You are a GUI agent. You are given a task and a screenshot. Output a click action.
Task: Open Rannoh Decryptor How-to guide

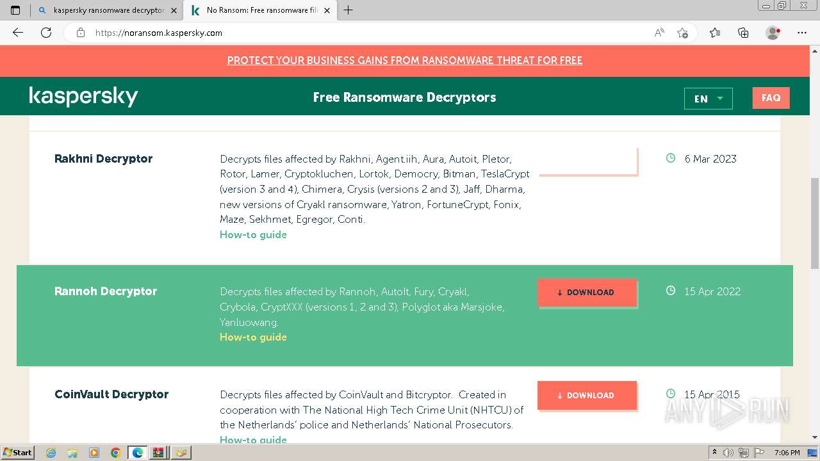pos(253,337)
